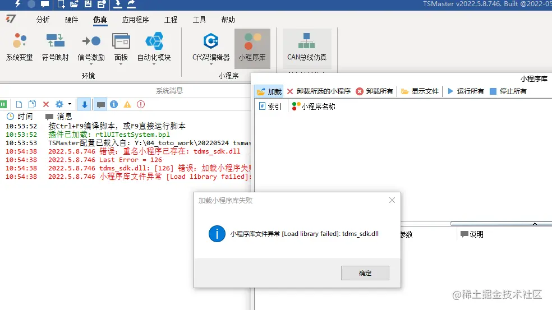Select the 仿真 ribbon tab
Viewport: 552px width, 310px height.
[100, 20]
